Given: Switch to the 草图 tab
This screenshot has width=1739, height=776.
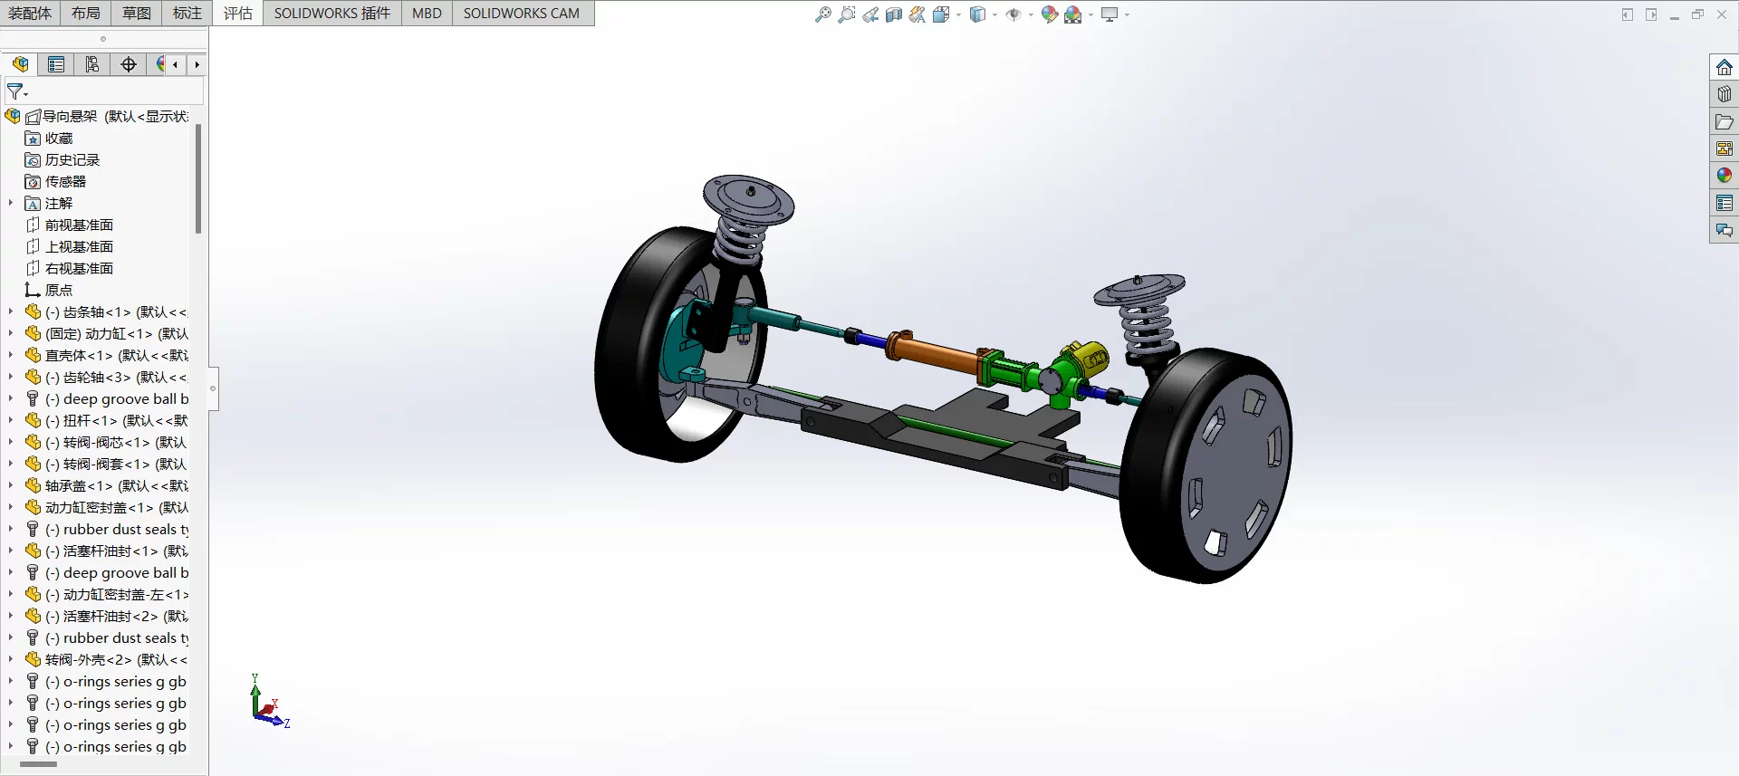Looking at the screenshot, I should [137, 13].
